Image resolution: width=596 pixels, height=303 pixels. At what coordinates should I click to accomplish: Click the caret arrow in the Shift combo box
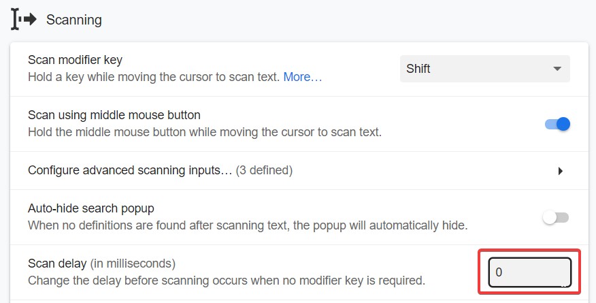pos(557,69)
